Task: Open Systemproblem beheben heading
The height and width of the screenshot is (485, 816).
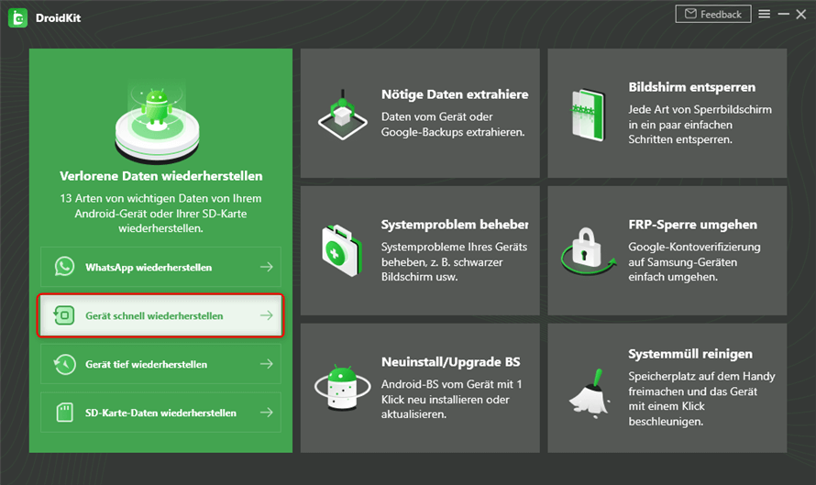Action: pos(455,225)
